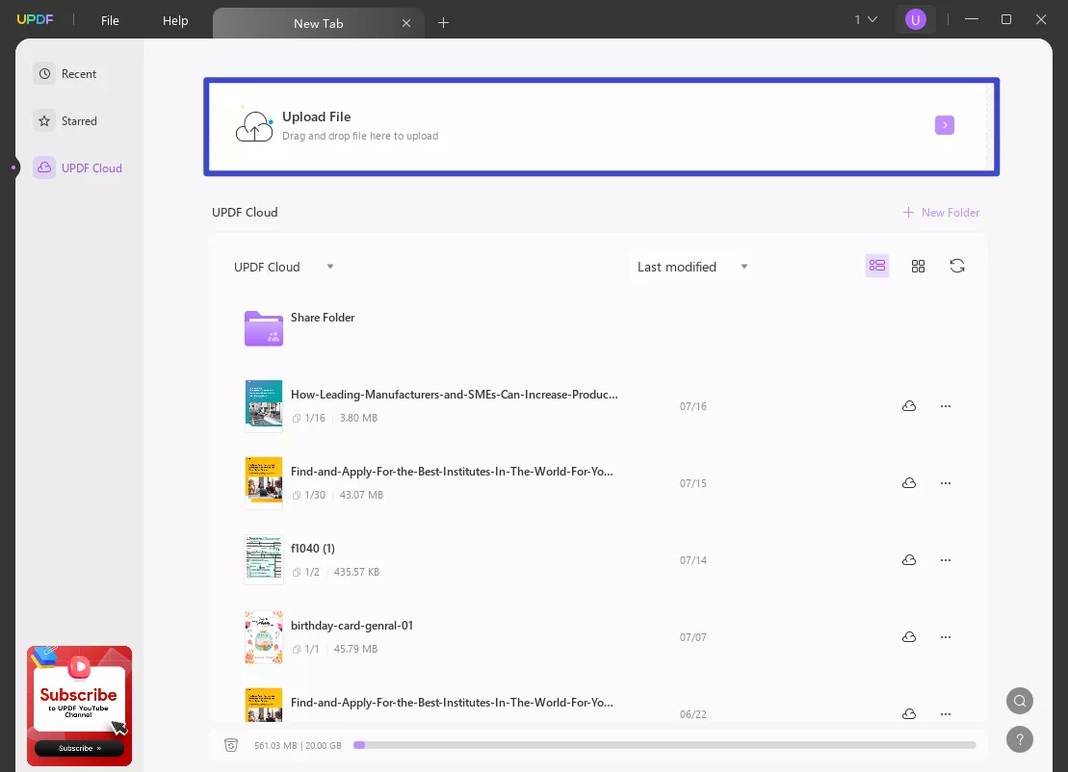Close the New Tab tab
The width and height of the screenshot is (1068, 772).
(406, 23)
